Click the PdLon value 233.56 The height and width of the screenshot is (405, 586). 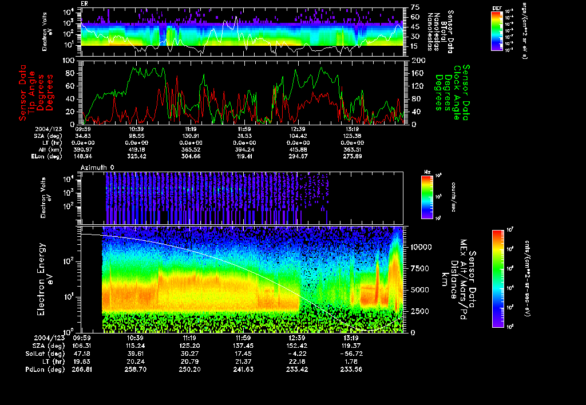point(351,370)
